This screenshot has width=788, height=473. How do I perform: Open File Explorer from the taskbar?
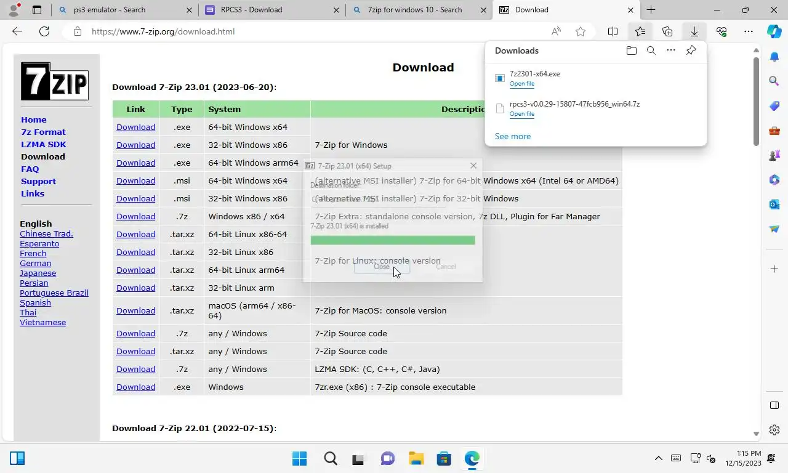[416, 459]
